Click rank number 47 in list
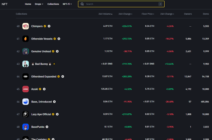Screen dimensions: 212x140 pos(18,114)
